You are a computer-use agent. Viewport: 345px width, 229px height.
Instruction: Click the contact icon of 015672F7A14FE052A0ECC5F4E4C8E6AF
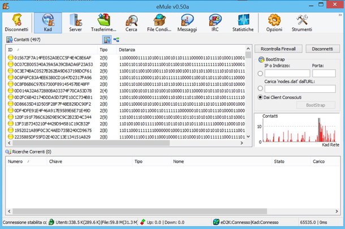pyautogui.click(x=10, y=58)
